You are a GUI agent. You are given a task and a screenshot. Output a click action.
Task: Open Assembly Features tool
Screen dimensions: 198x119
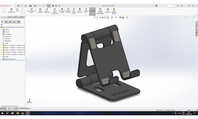(62, 10)
